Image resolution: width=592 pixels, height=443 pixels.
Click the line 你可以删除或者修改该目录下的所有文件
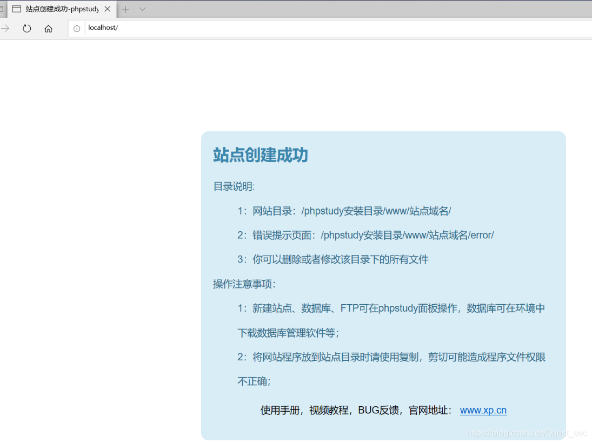333,260
